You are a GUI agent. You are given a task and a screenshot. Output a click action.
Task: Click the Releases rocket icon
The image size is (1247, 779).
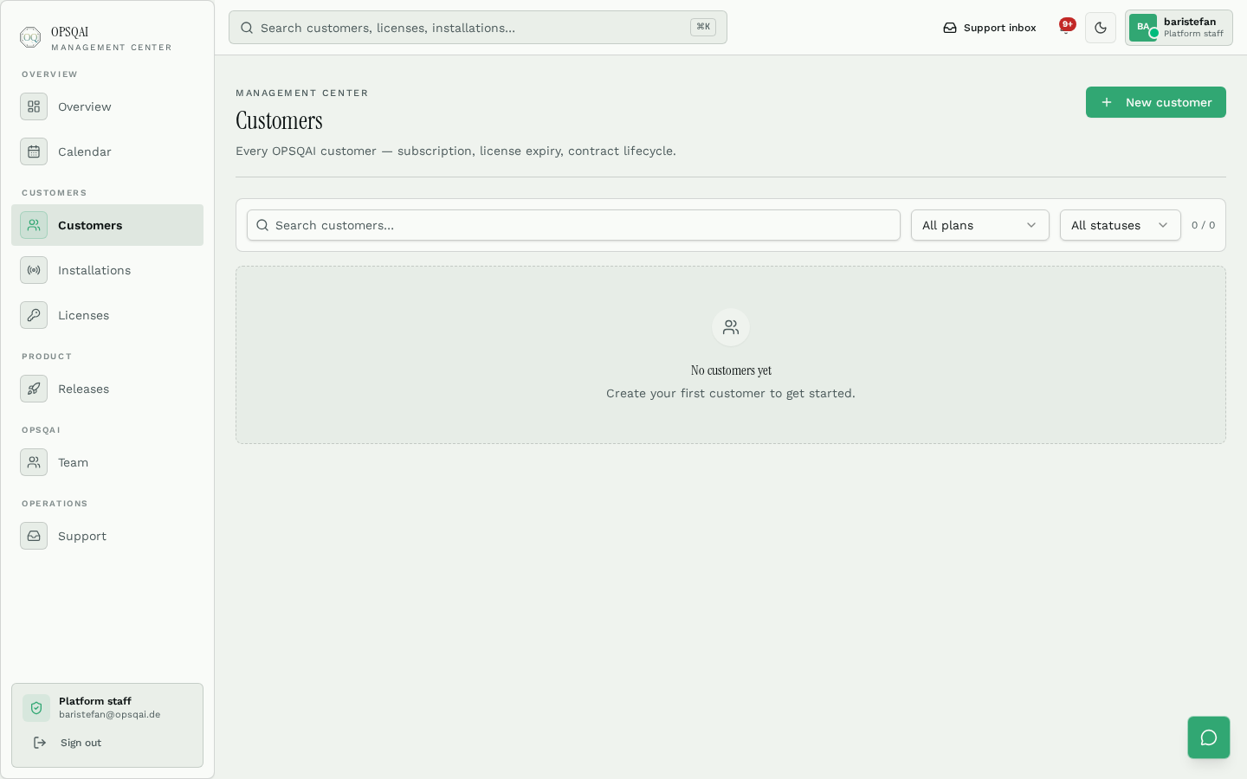(34, 389)
